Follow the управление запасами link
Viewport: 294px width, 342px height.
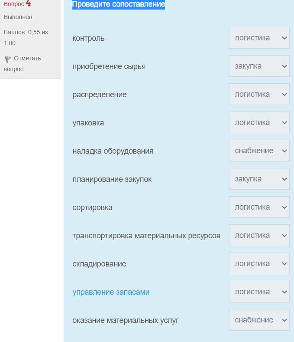click(x=111, y=292)
